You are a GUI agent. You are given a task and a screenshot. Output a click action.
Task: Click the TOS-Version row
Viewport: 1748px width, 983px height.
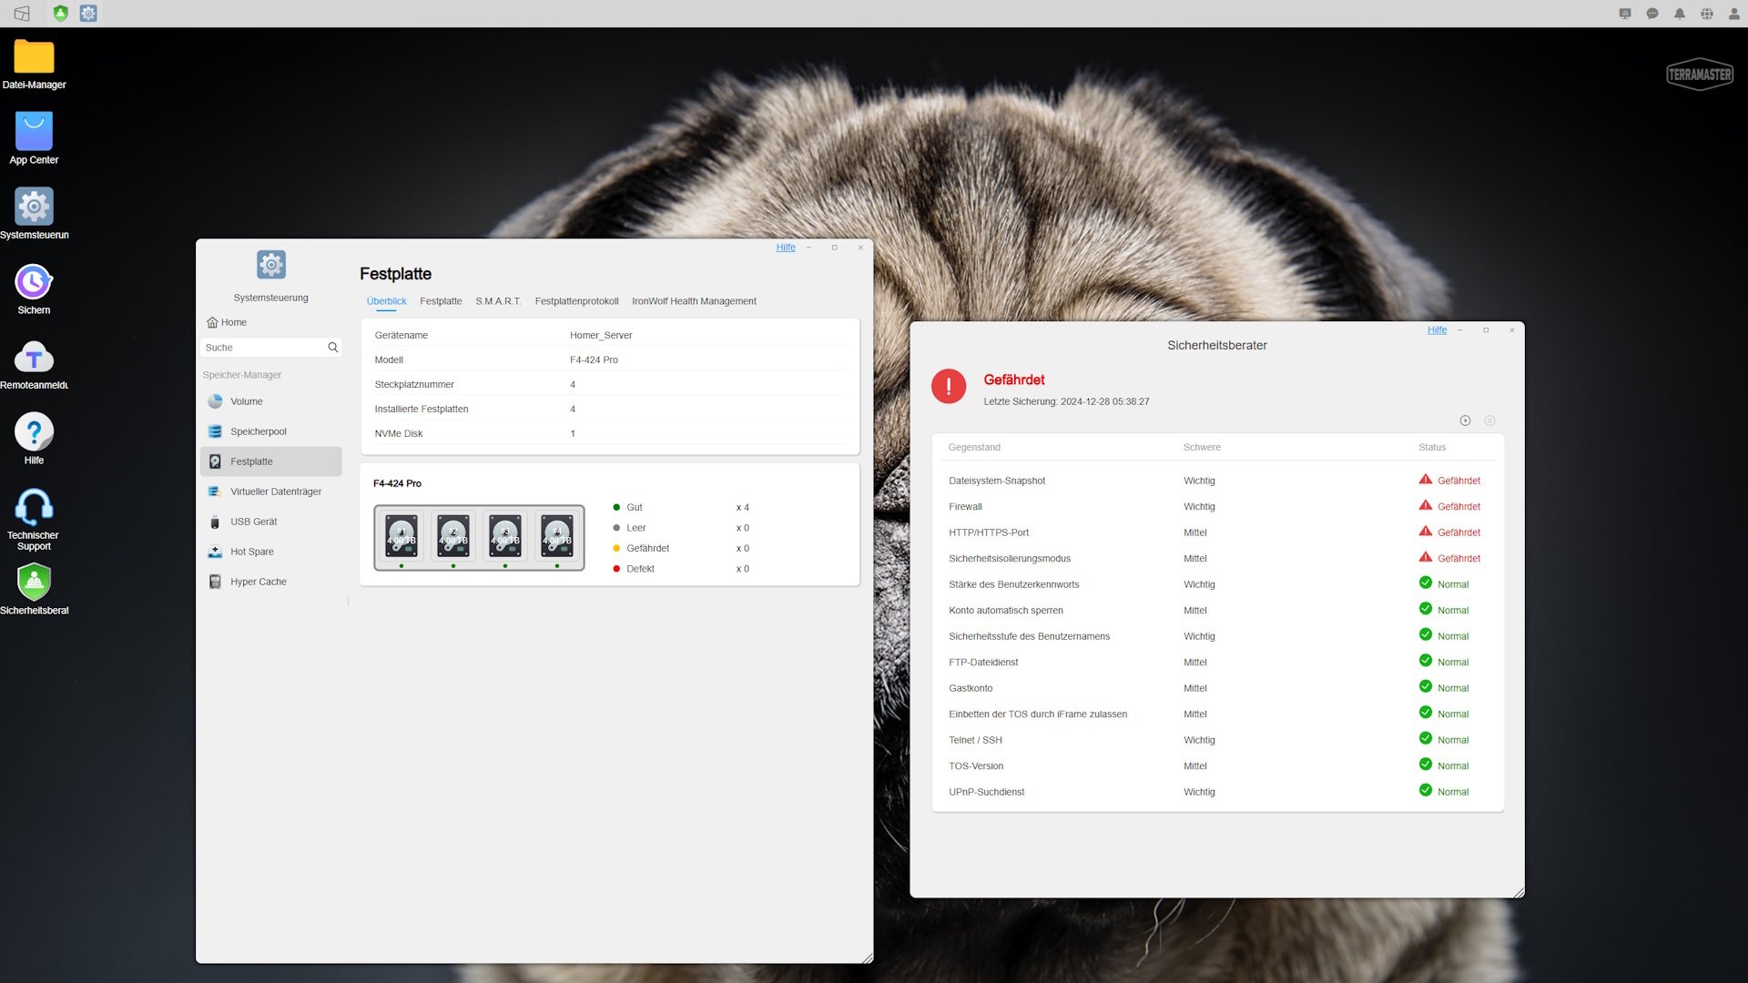pos(1217,766)
